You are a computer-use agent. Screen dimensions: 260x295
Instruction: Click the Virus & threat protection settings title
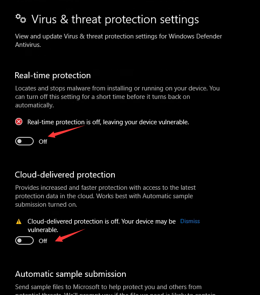pos(115,19)
